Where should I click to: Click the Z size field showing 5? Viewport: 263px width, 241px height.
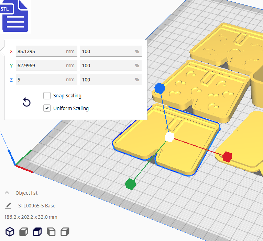(x=41, y=80)
